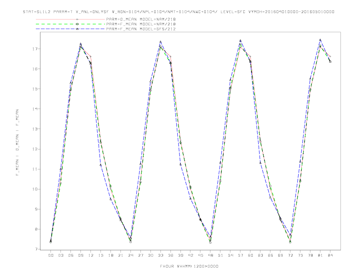Screen dimensions: 360x278
Task: Click x-axis tick label 12
Action: pos(91,255)
